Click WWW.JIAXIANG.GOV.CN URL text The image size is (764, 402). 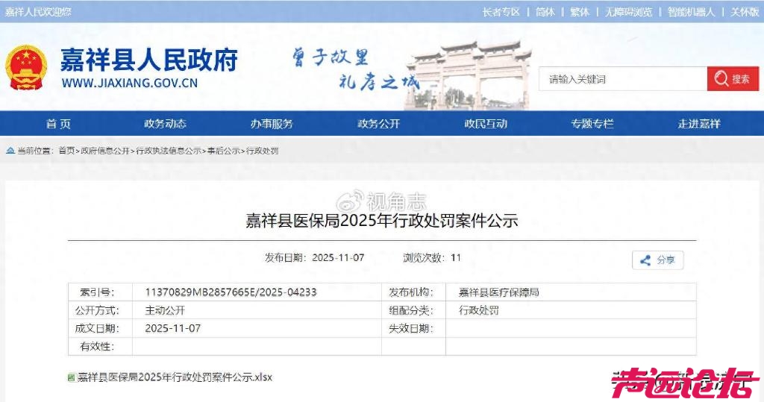pyautogui.click(x=130, y=83)
